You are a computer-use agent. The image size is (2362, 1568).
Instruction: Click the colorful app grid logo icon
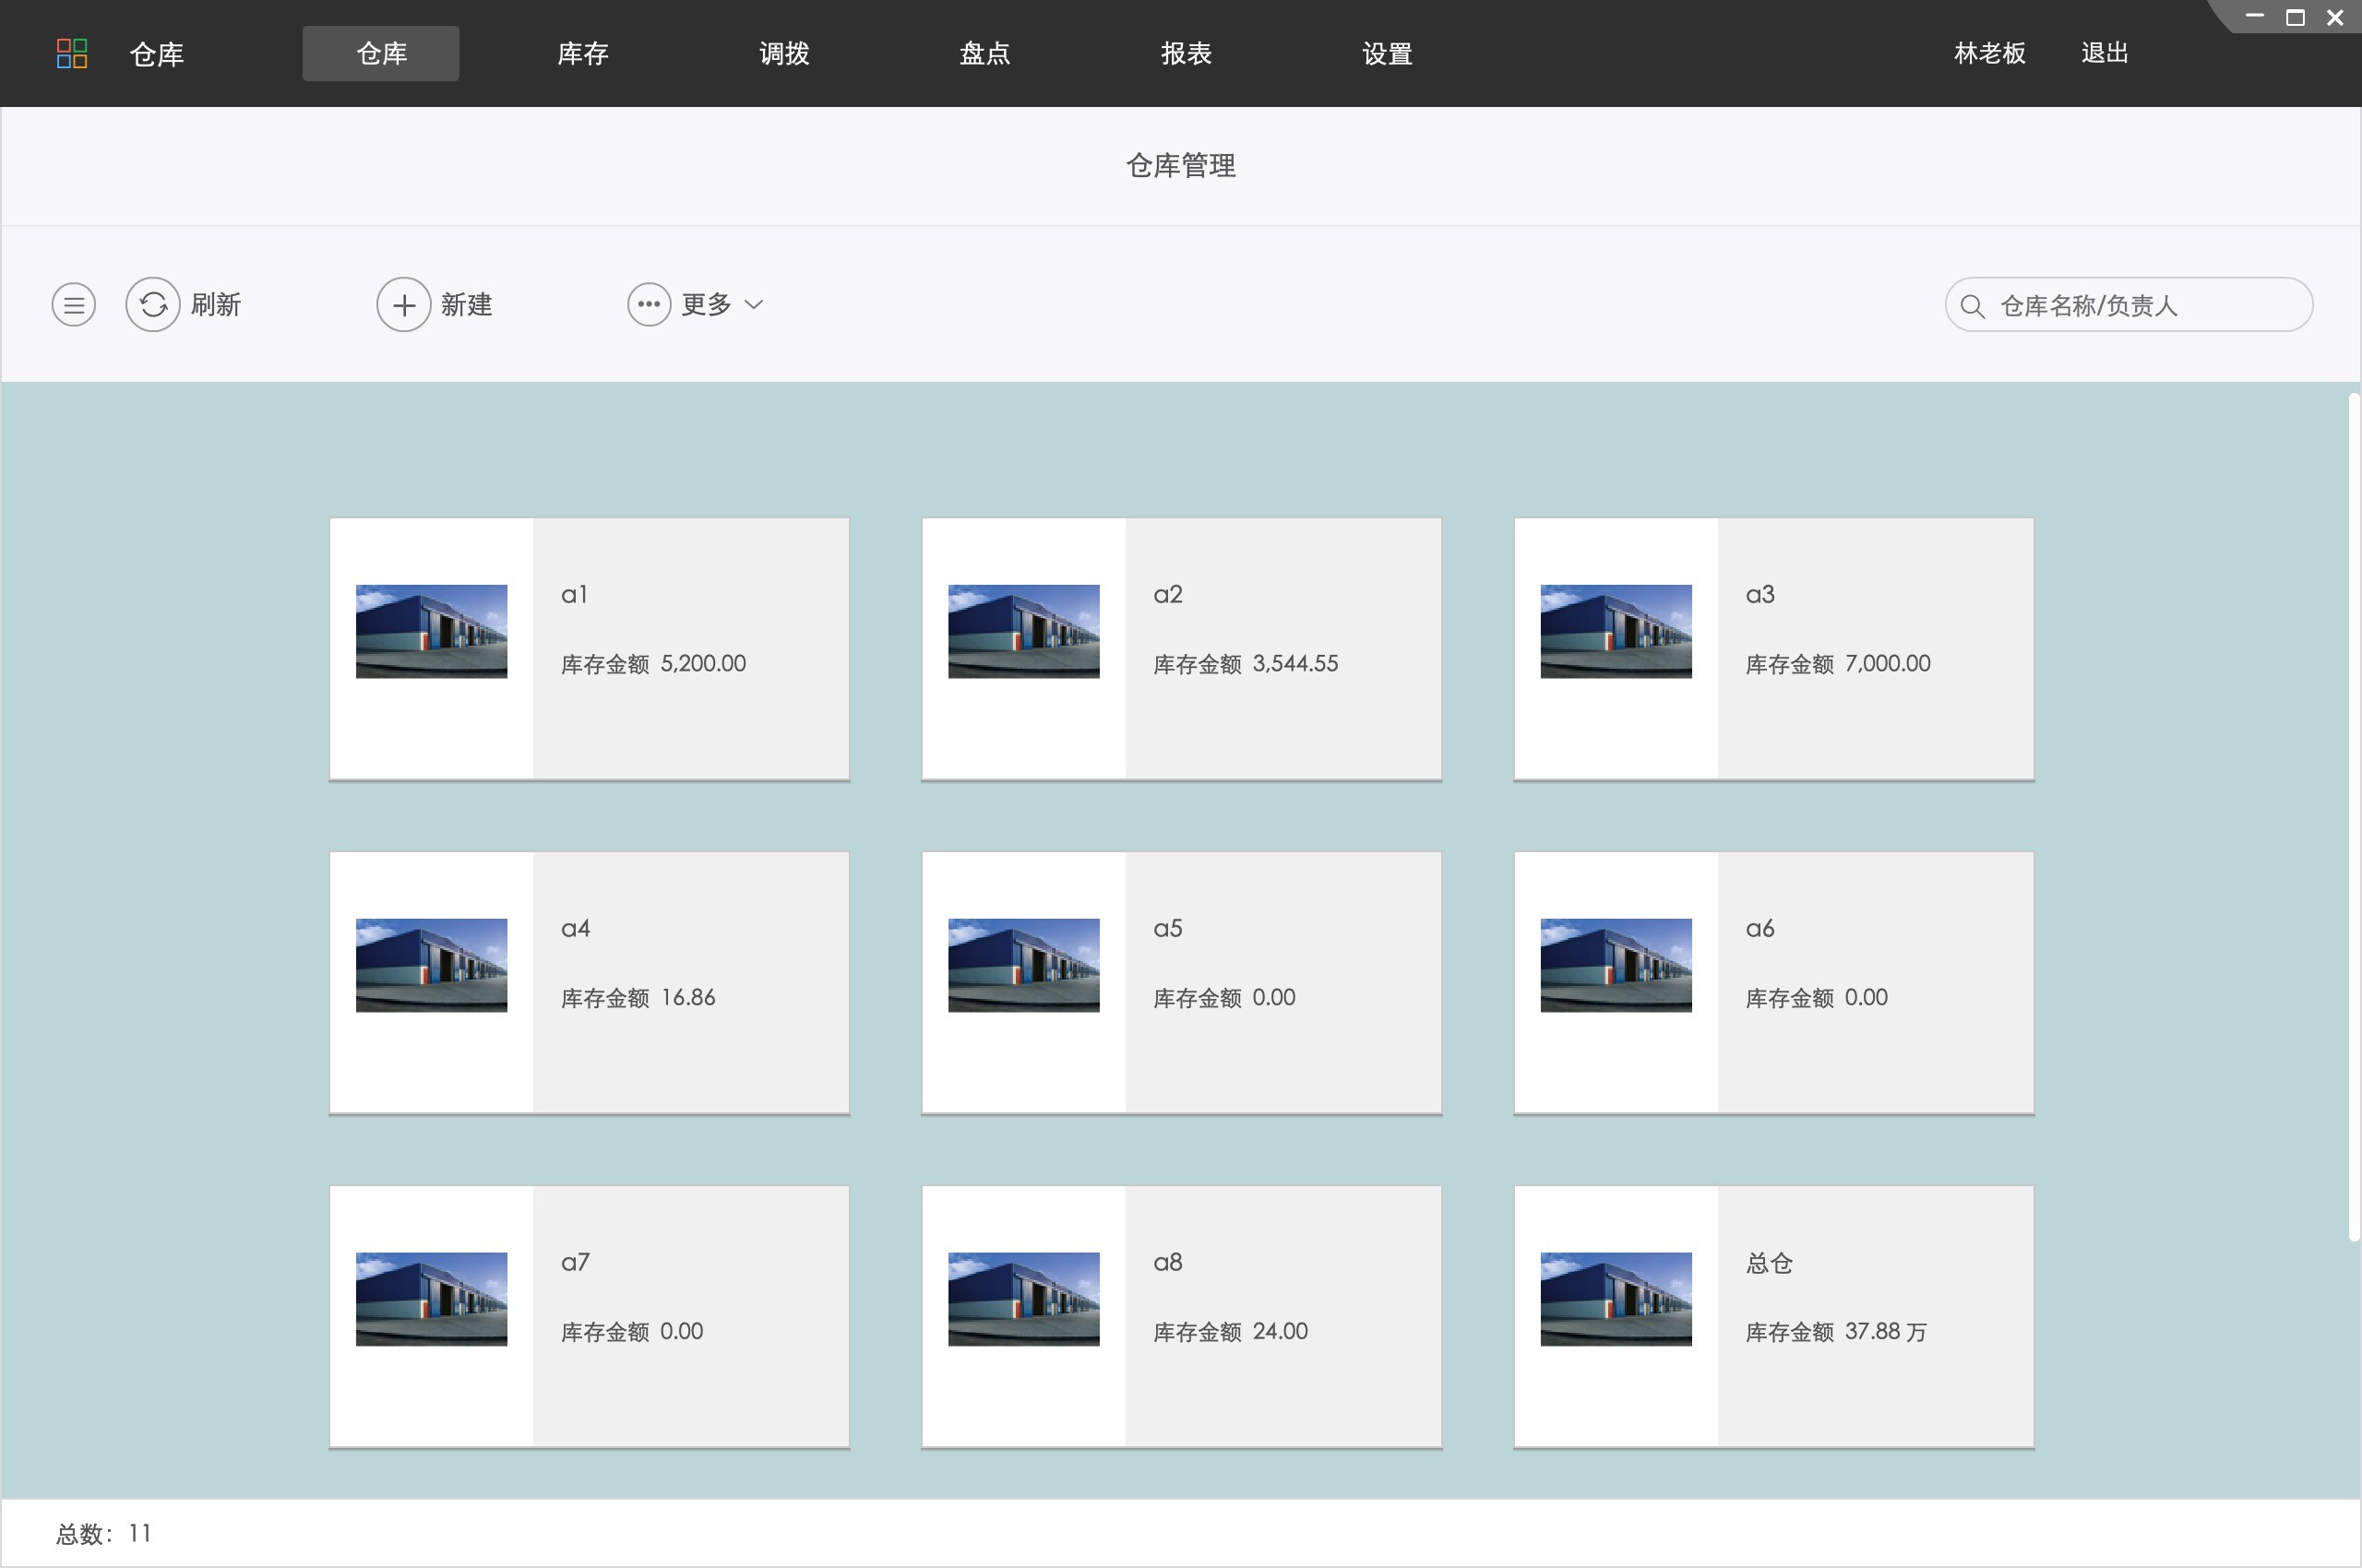click(72, 53)
